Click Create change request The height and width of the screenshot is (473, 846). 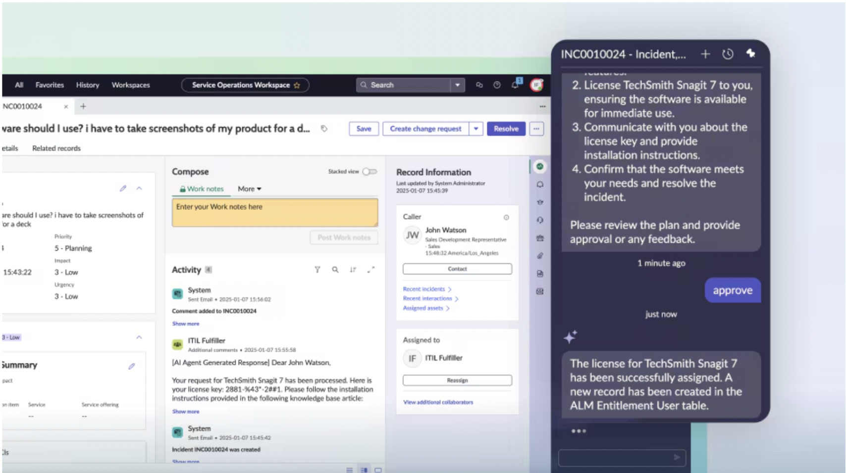[425, 129]
